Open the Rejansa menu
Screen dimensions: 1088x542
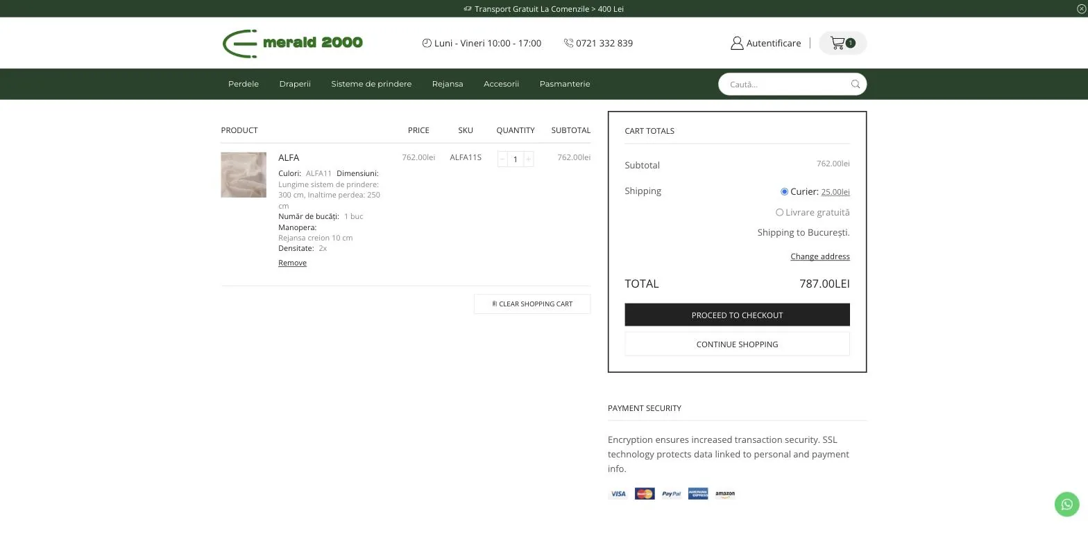click(448, 84)
